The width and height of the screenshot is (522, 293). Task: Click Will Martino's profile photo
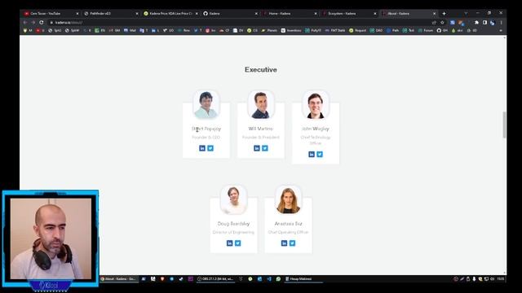(261, 105)
